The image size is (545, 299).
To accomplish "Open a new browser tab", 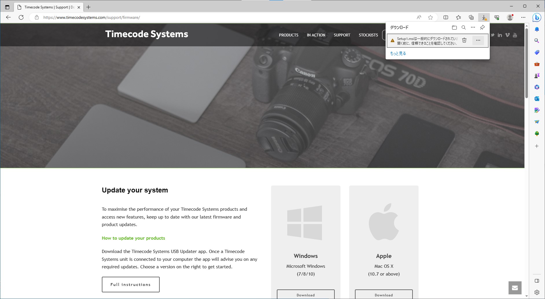I will pos(89,7).
